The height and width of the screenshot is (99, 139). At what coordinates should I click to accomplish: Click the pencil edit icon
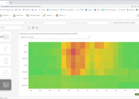point(29,28)
